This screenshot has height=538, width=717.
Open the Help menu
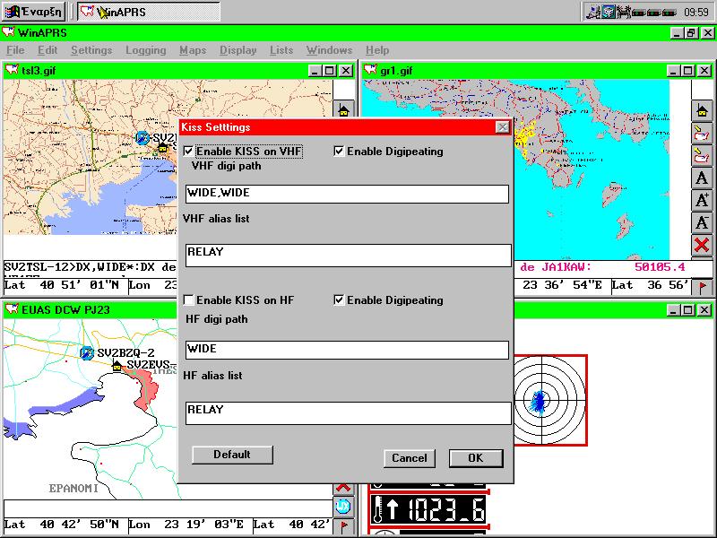click(x=377, y=50)
